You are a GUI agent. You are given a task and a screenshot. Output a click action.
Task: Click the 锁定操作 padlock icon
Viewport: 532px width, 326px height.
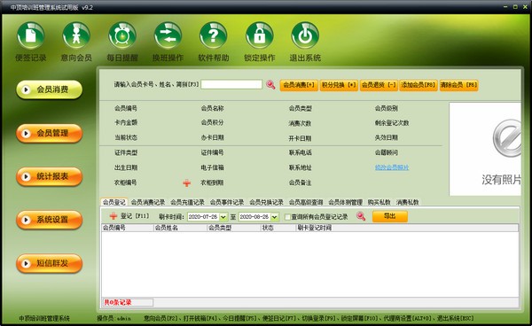tap(260, 36)
